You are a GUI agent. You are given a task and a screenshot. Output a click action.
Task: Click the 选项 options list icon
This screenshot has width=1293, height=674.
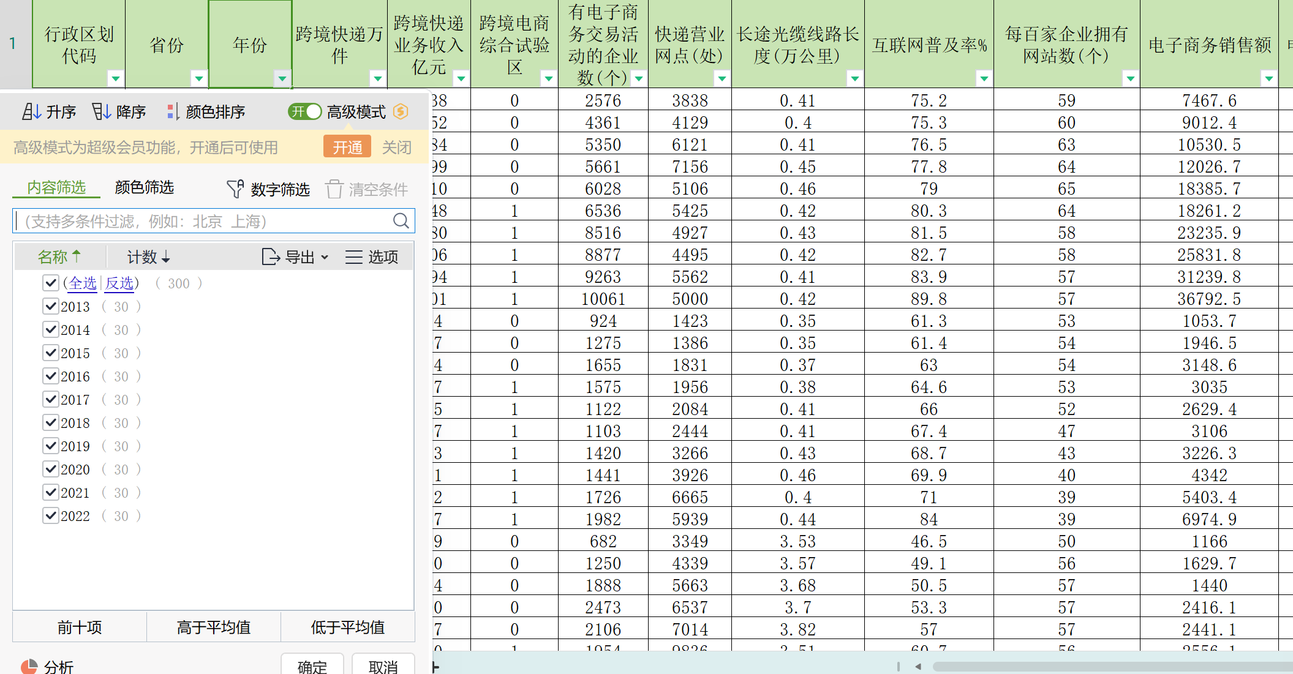tap(353, 257)
